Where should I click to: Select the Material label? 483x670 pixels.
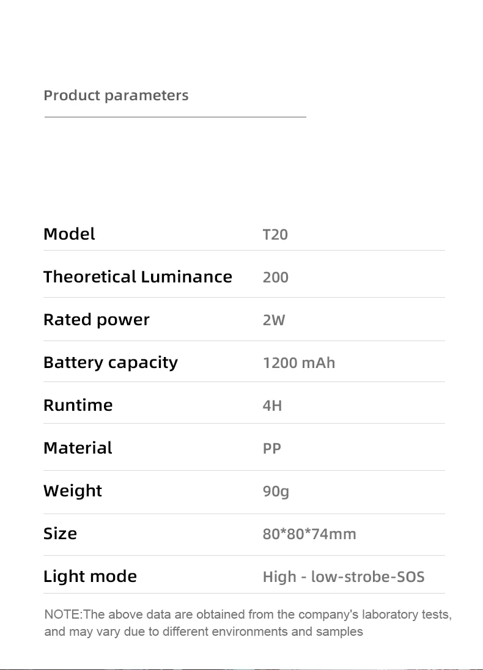click(78, 447)
